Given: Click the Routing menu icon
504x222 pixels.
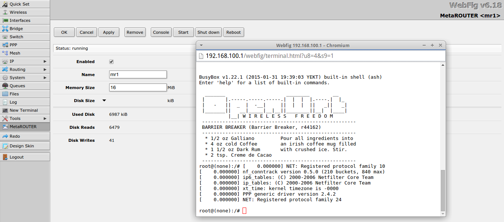Looking at the screenshot, I should (5, 69).
